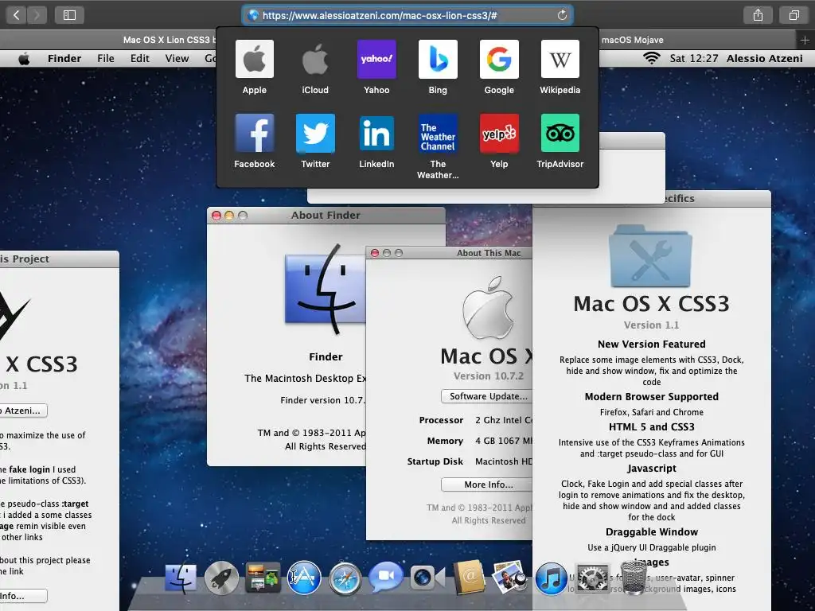Open FaceTime camera icon in dock
Screen dimensions: 815x611
(x=427, y=578)
